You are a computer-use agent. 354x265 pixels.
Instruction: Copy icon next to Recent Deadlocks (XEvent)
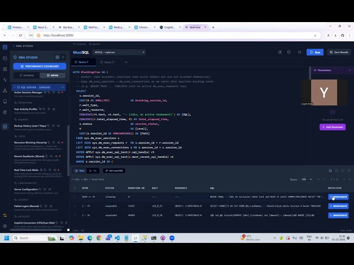pos(46,156)
